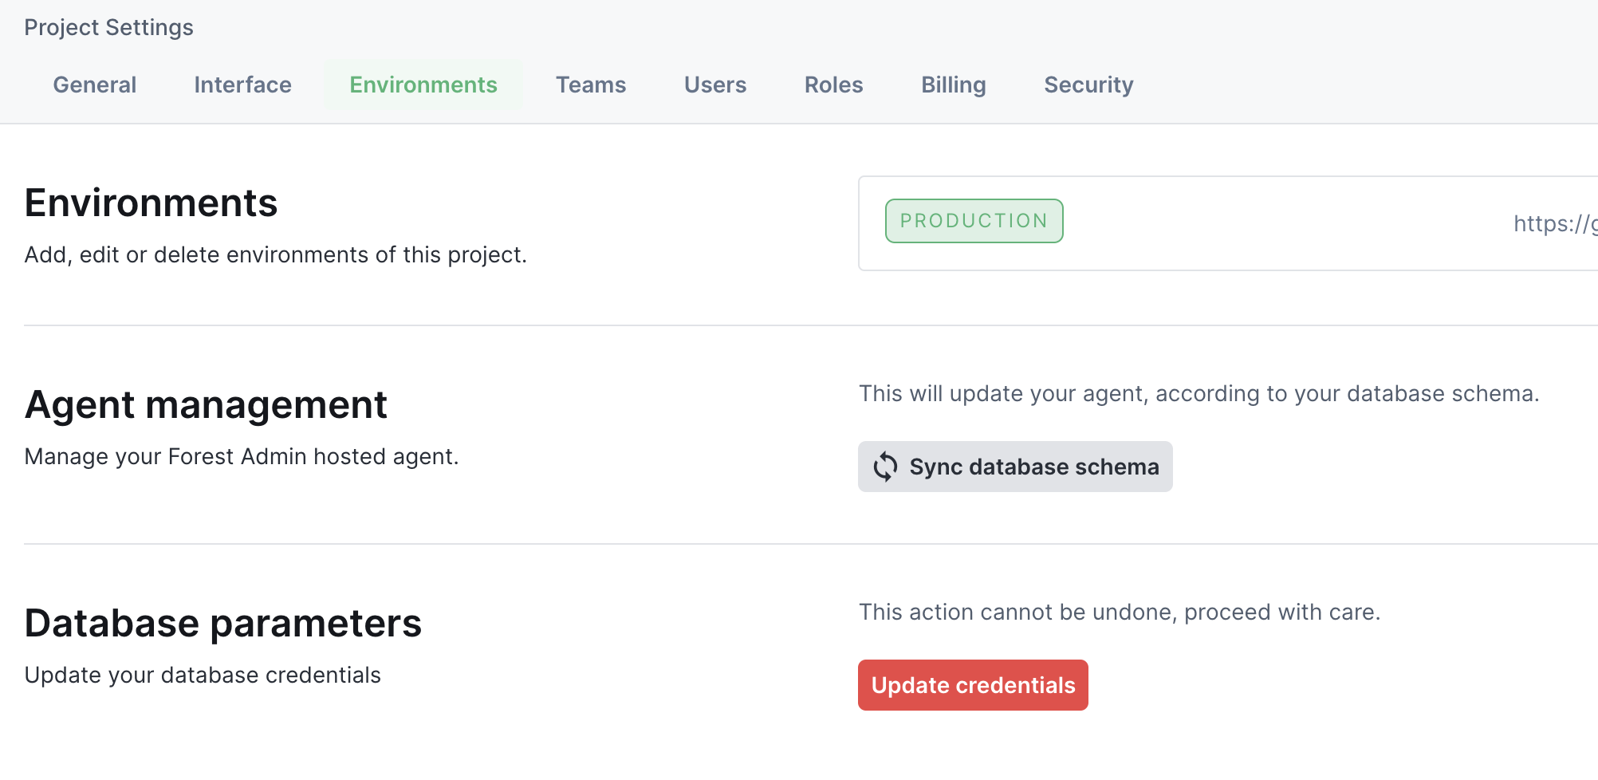
Task: Open the Billing tab
Action: [954, 85]
